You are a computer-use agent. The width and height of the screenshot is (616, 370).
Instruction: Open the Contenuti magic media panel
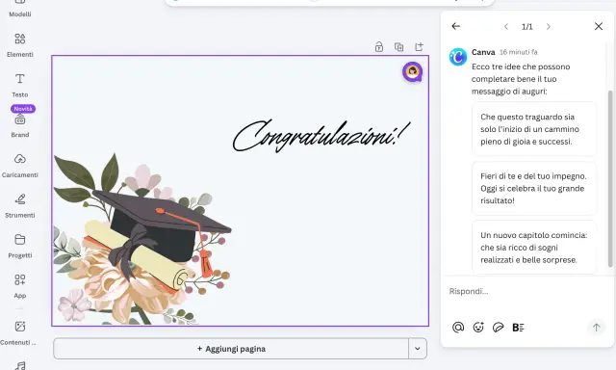pos(19,333)
